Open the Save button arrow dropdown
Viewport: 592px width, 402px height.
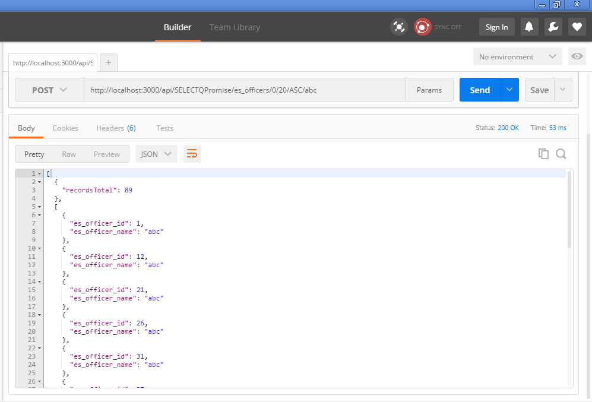[x=563, y=90]
